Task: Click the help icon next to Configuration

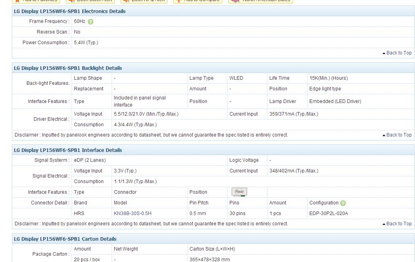Action: 343,203
